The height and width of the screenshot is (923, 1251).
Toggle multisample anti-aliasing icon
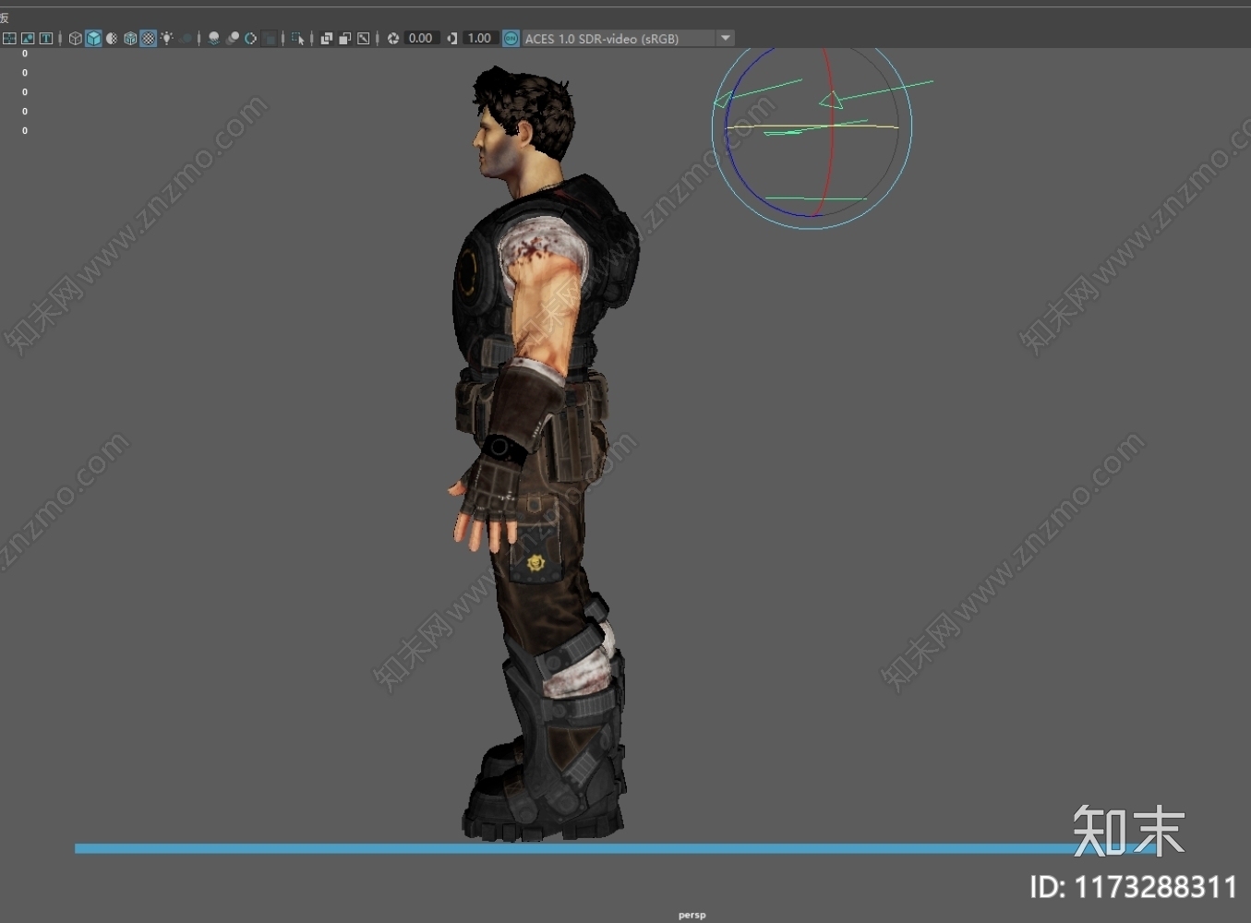[250, 38]
